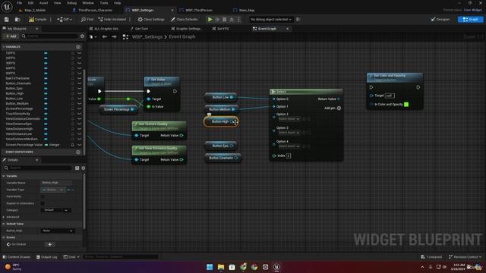
Task: Open the debug object selection dropdown
Action: 271,20
